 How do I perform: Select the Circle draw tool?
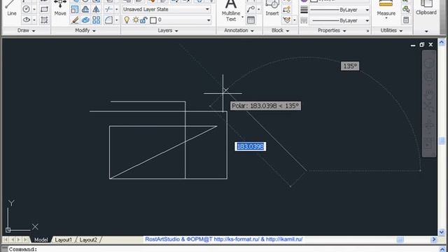(x=26, y=9)
